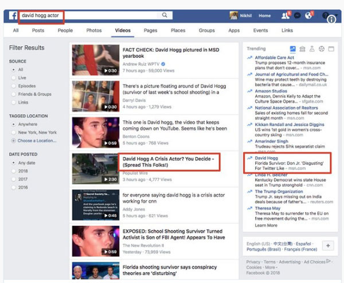Click Learn More under the Trending list
The width and height of the screenshot is (344, 283).
(266, 225)
